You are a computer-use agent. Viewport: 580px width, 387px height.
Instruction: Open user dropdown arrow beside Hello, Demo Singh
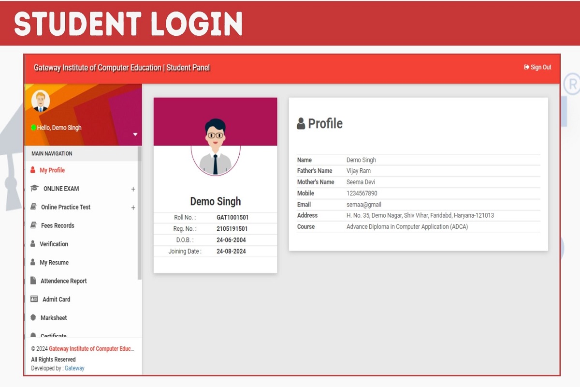pos(135,134)
